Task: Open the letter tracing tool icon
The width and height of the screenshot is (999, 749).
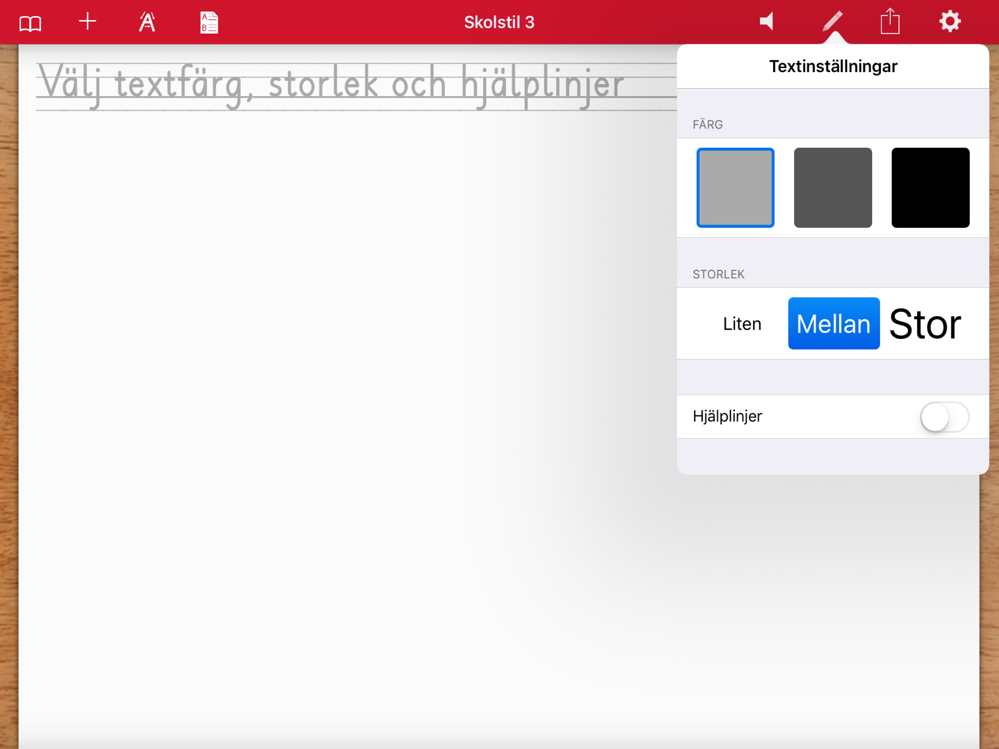Action: tap(146, 21)
